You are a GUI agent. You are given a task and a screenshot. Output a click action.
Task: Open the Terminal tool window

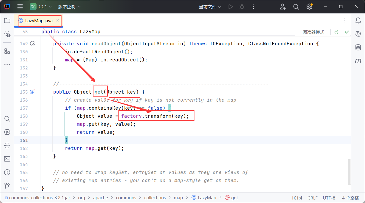tap(7, 159)
